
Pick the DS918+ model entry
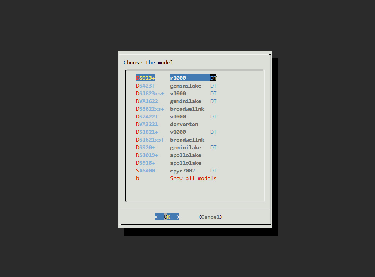pyautogui.click(x=145, y=163)
